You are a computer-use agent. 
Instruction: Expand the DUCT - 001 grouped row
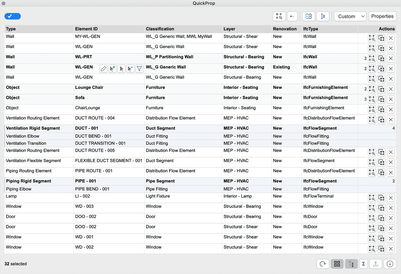click(200, 128)
